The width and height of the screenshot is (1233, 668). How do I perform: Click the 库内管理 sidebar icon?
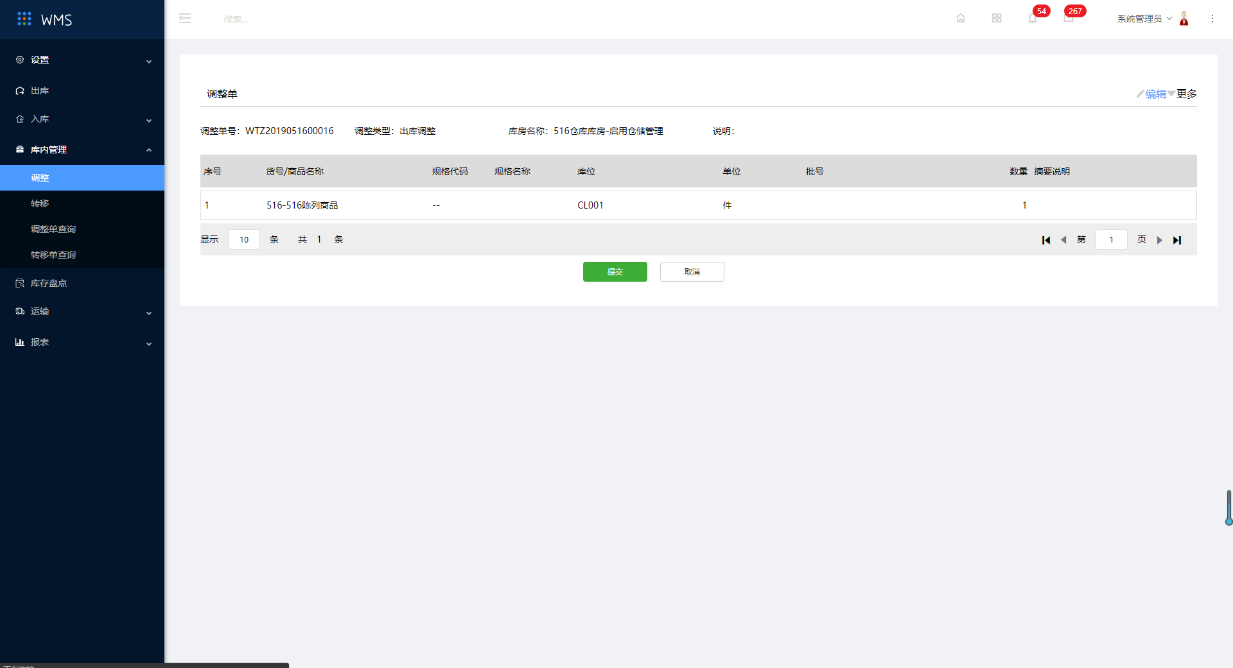click(x=20, y=150)
